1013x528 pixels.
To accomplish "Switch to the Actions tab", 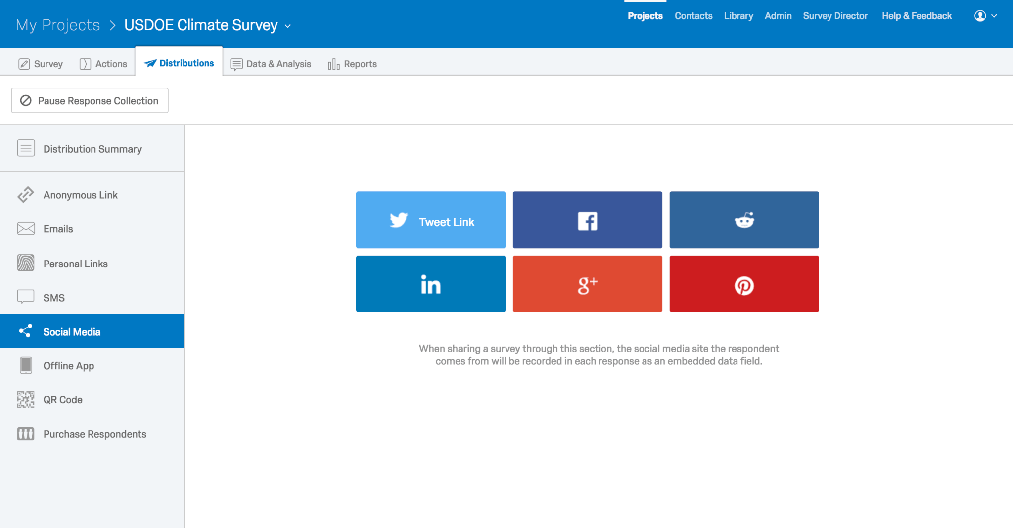I will 103,64.
